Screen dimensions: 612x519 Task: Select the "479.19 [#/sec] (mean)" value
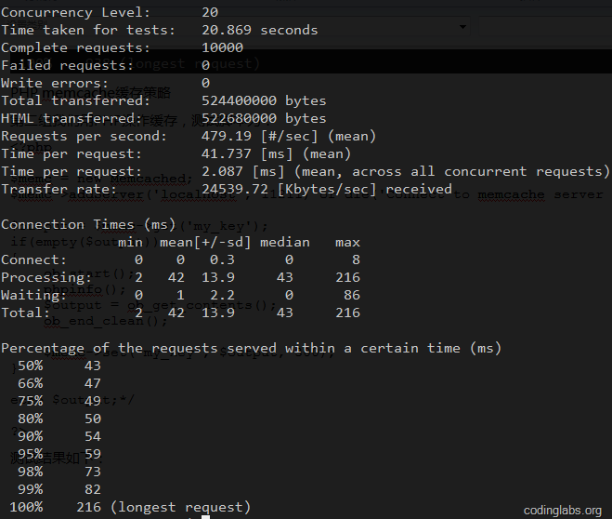click(289, 136)
